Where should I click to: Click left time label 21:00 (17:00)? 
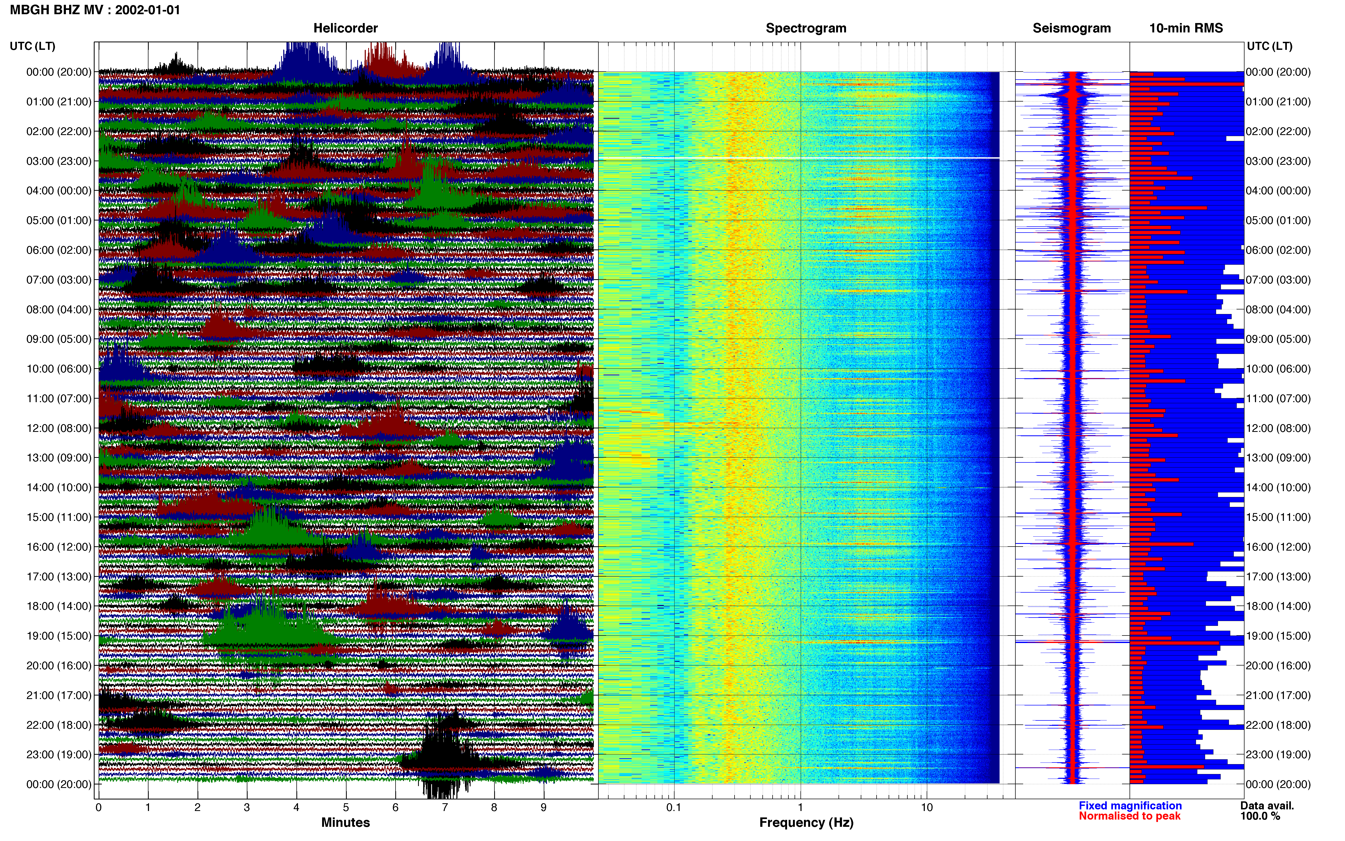click(x=58, y=695)
